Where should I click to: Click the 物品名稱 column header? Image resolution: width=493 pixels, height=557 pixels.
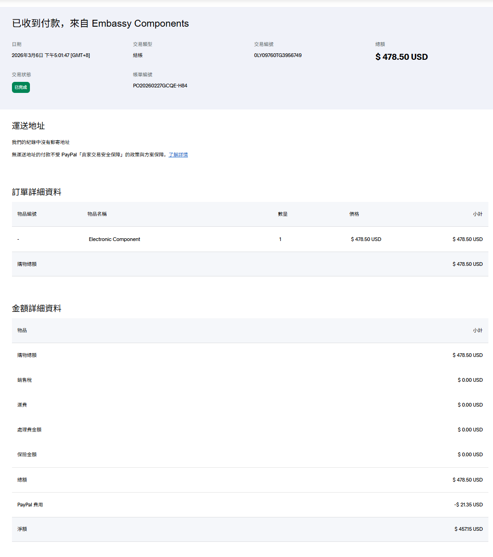tap(97, 214)
